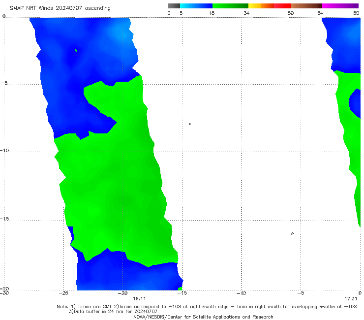The width and height of the screenshot is (364, 320).
Task: Click the yellow-orange segment of the color bar
Action: 261,6
